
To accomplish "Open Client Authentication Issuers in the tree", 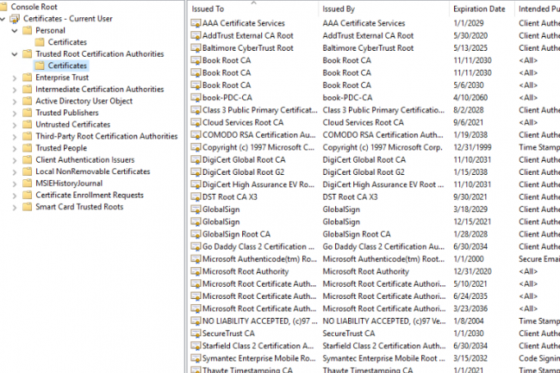I will [x=84, y=160].
